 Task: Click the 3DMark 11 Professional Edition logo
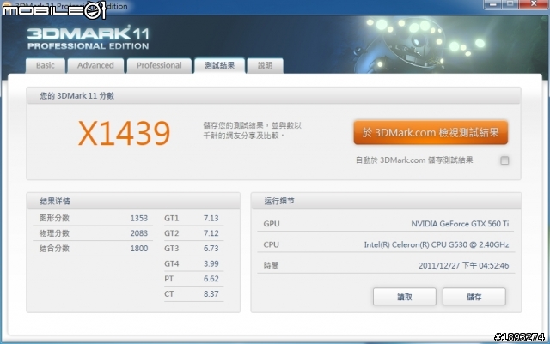(x=88, y=39)
